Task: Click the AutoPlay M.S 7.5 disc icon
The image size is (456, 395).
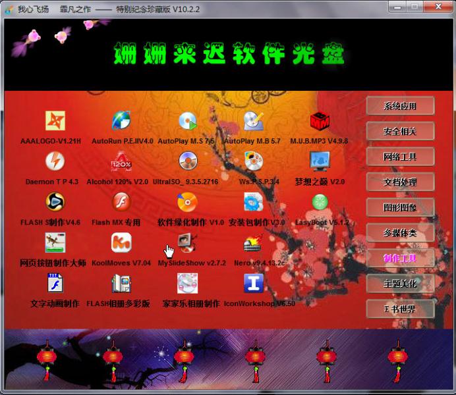Action: [188, 120]
